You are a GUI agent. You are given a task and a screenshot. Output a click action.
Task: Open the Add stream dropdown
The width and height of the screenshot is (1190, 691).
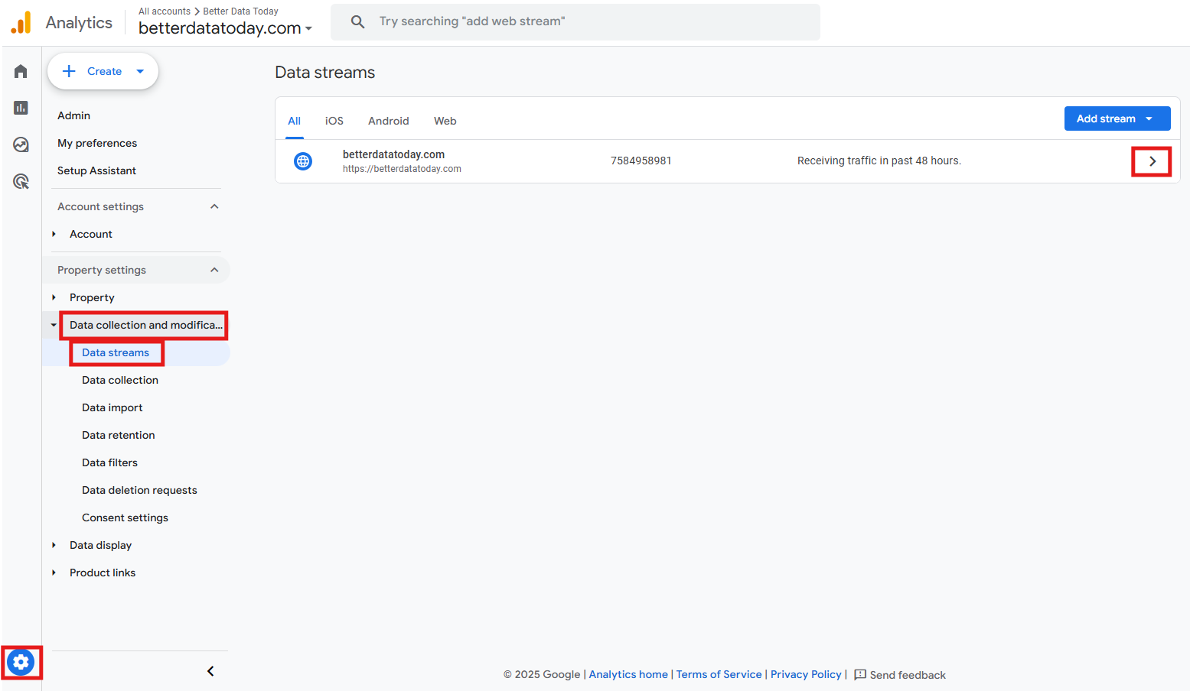tap(1117, 118)
